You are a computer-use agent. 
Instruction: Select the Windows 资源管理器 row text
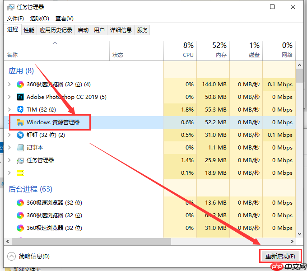tap(53, 122)
